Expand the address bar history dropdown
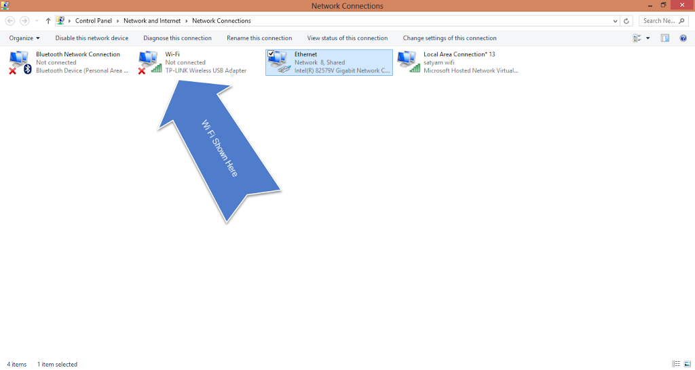Image resolution: width=695 pixels, height=370 pixels. pyautogui.click(x=615, y=21)
